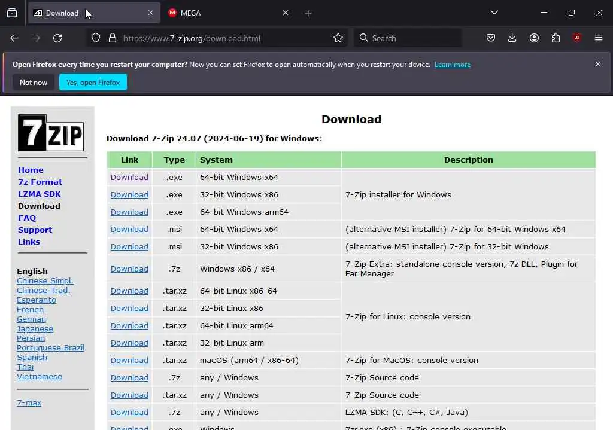Open the Learn more link
Viewport: 613px width, 430px height.
(453, 65)
